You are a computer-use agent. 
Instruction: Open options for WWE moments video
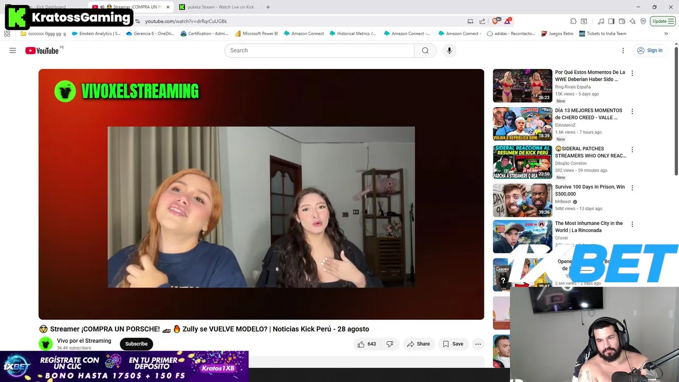click(632, 73)
